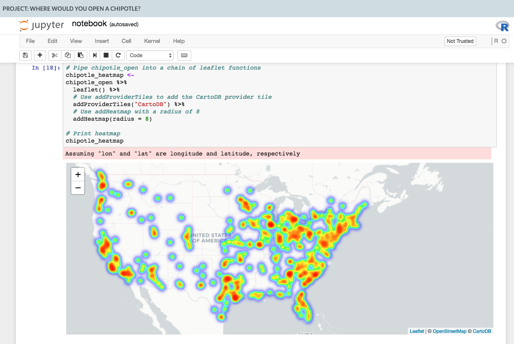This screenshot has height=344, width=514.
Task: Click the Not Trusted button
Action: pos(460,41)
